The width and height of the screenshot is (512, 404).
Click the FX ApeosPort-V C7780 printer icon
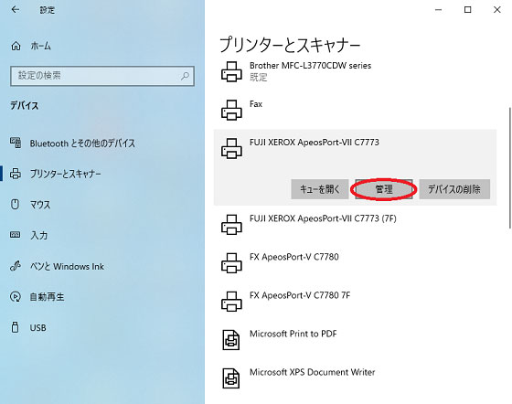pyautogui.click(x=231, y=262)
